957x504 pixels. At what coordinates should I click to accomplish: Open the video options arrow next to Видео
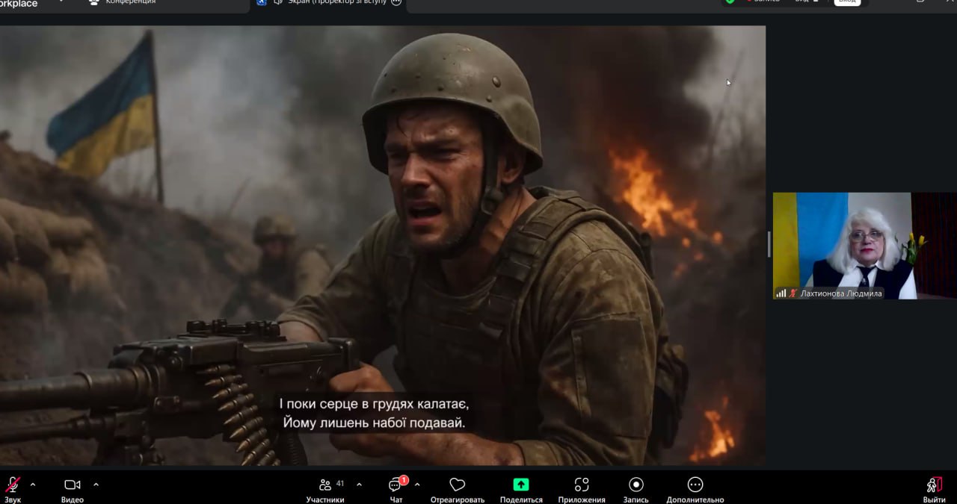96,485
